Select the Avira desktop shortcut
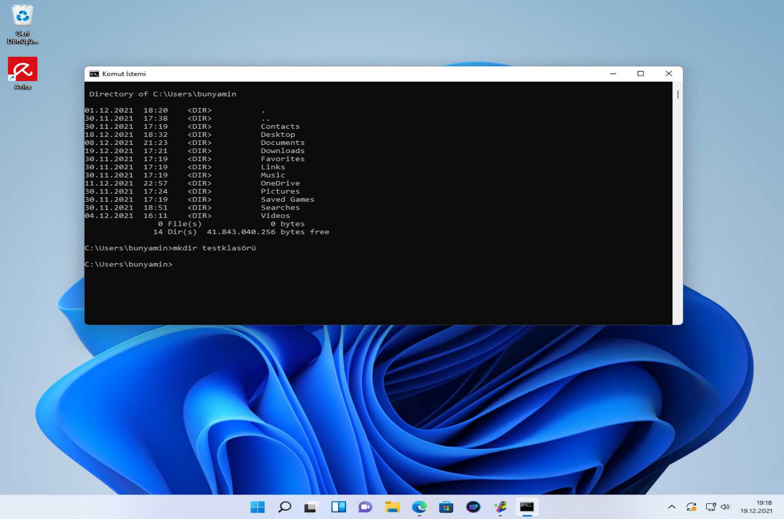 [x=23, y=73]
